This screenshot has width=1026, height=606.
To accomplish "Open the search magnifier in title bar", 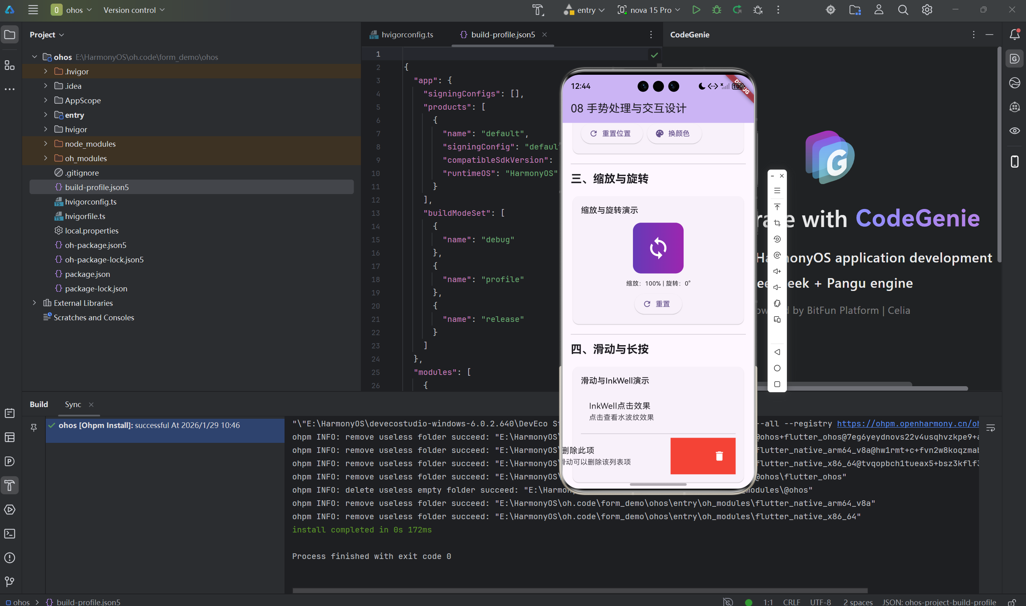I will coord(903,10).
